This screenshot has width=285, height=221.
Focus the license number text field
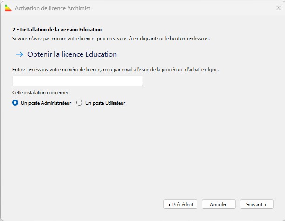point(77,81)
